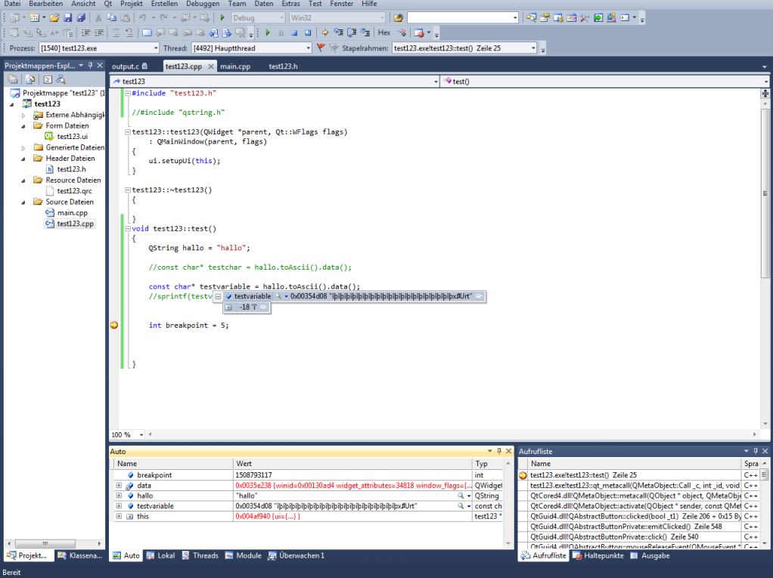Screen dimensions: 773x578
Task: Expand the Externe Abhängigkeiten tree node
Action: (x=23, y=115)
